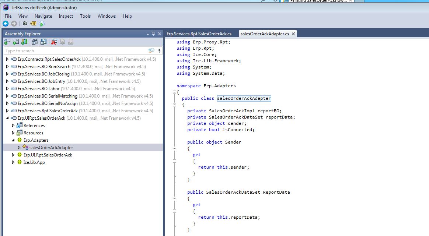The height and width of the screenshot is (236, 429).
Task: Open the Inspect menu
Action: click(x=66, y=16)
